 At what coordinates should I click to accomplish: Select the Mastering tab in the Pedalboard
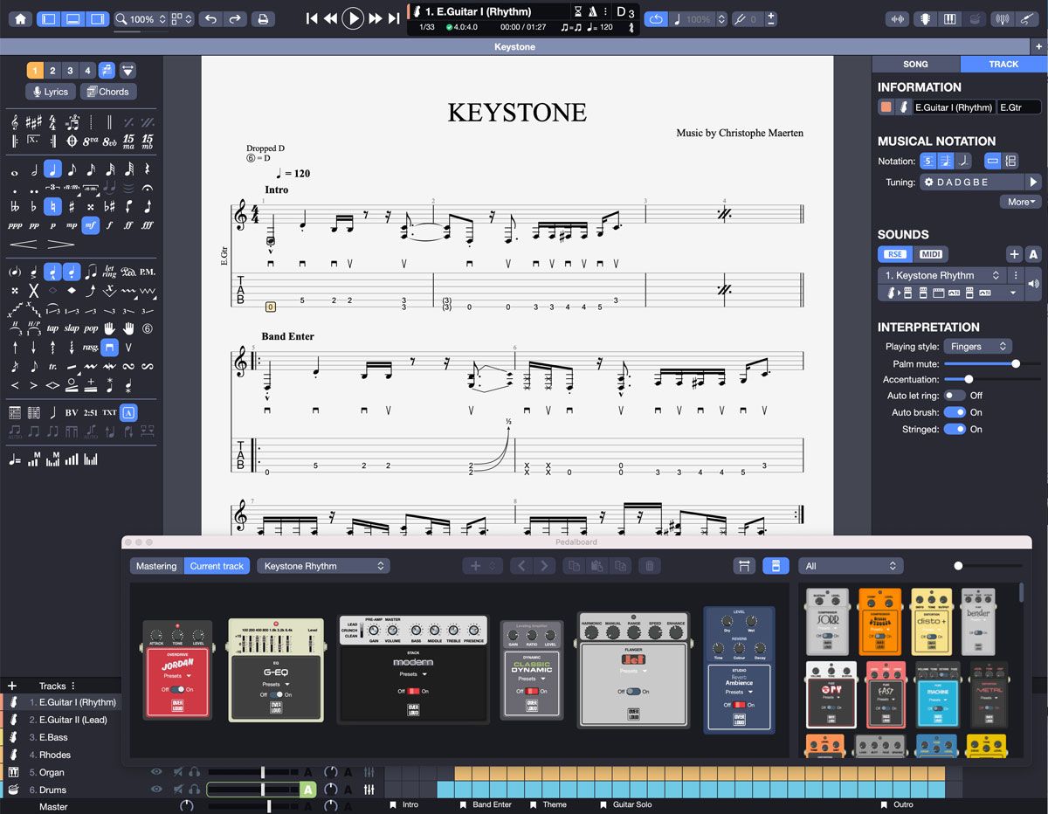point(155,566)
